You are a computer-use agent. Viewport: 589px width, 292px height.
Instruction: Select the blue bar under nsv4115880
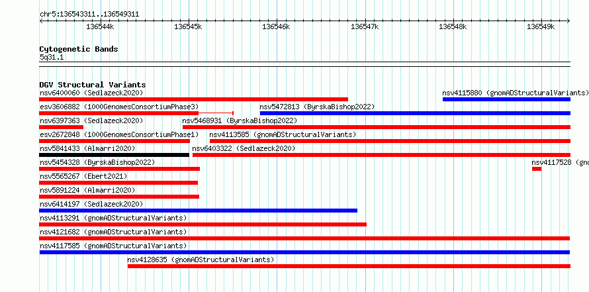[506, 99]
